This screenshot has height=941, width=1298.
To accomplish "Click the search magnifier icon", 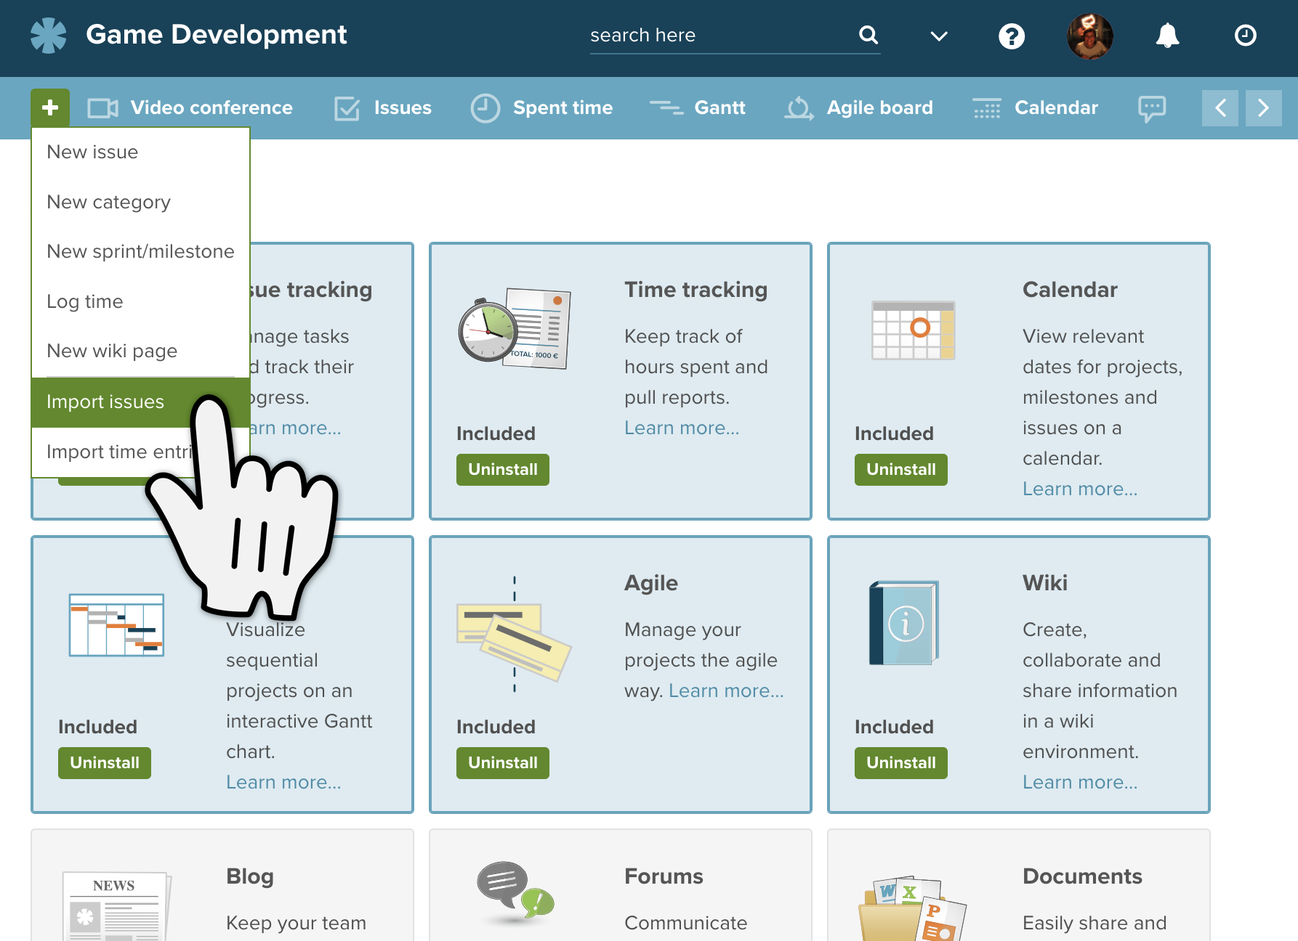I will (x=868, y=35).
